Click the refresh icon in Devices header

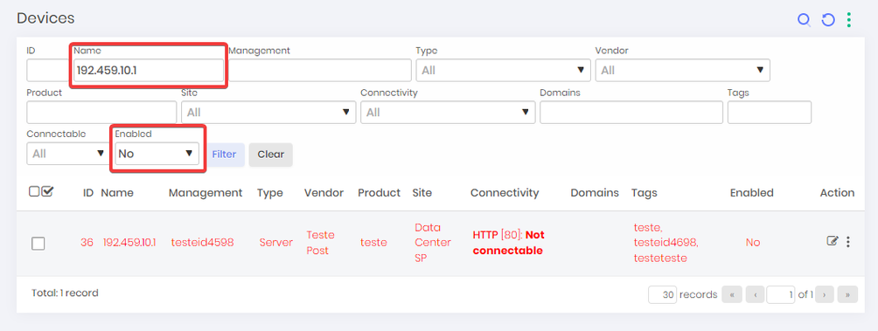tap(827, 20)
